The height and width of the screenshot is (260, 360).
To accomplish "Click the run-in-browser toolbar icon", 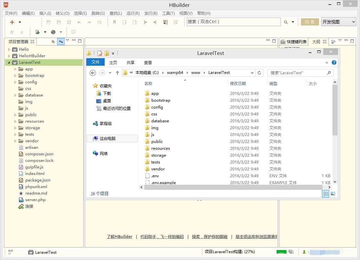I will [37, 32].
